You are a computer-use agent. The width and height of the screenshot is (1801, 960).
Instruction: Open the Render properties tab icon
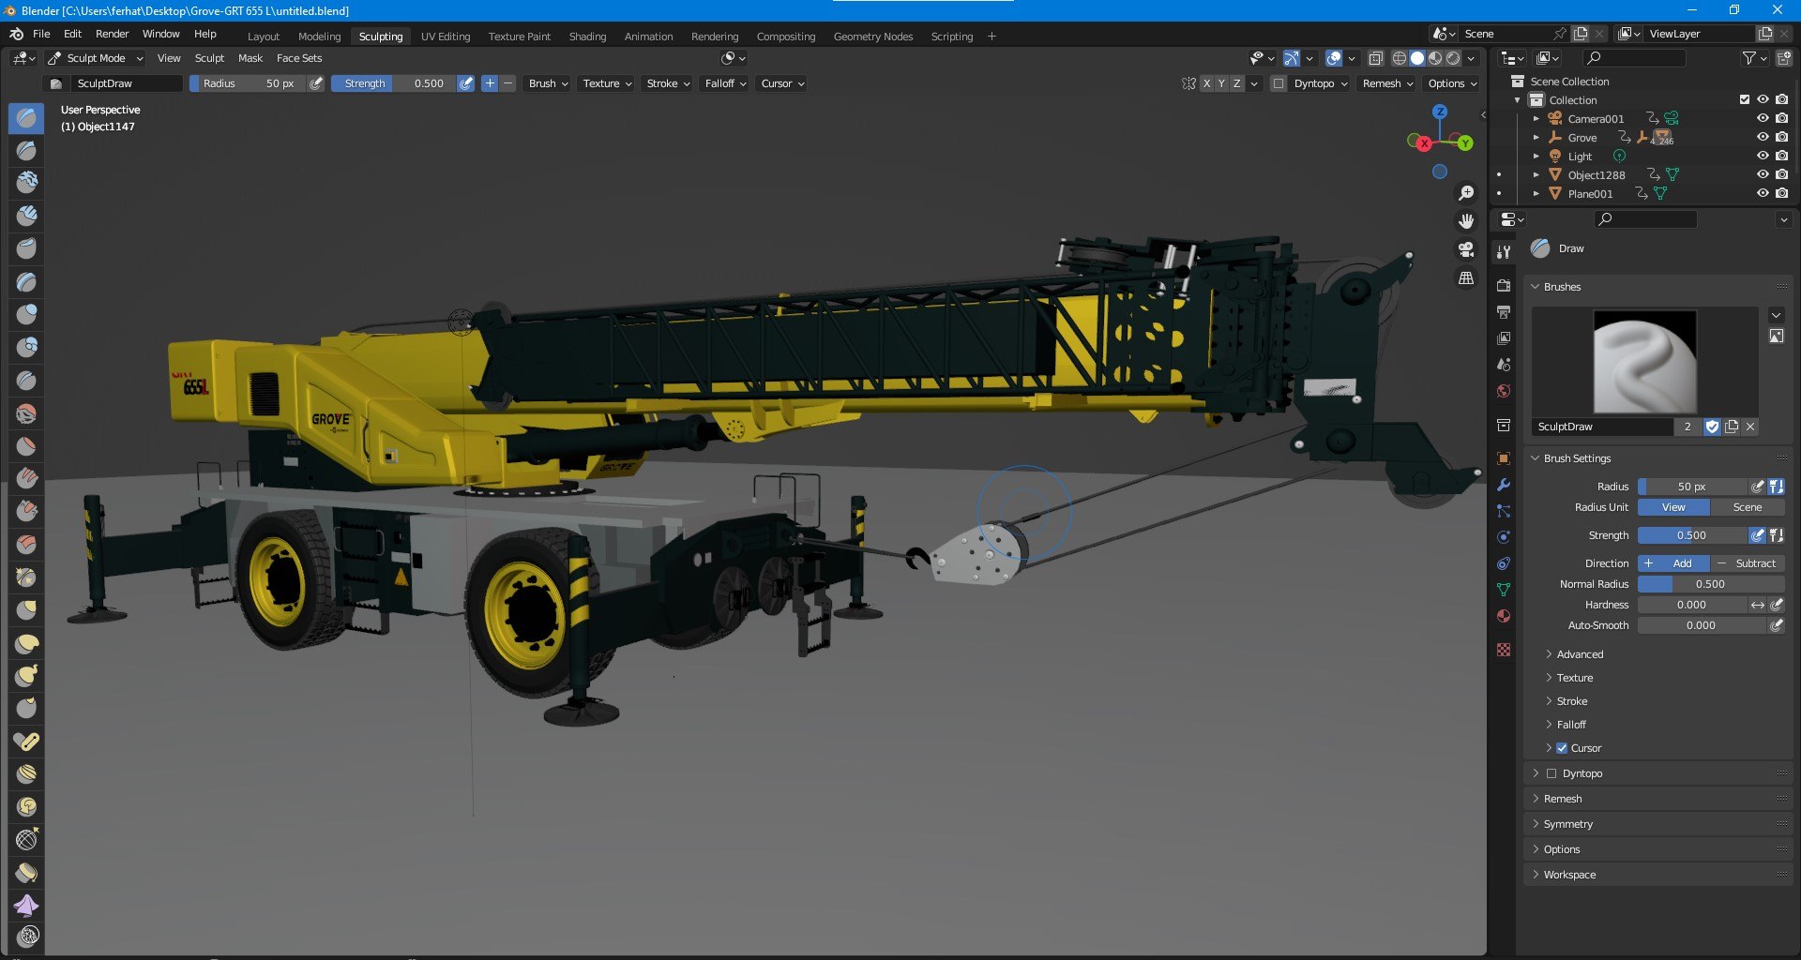pos(1504,285)
